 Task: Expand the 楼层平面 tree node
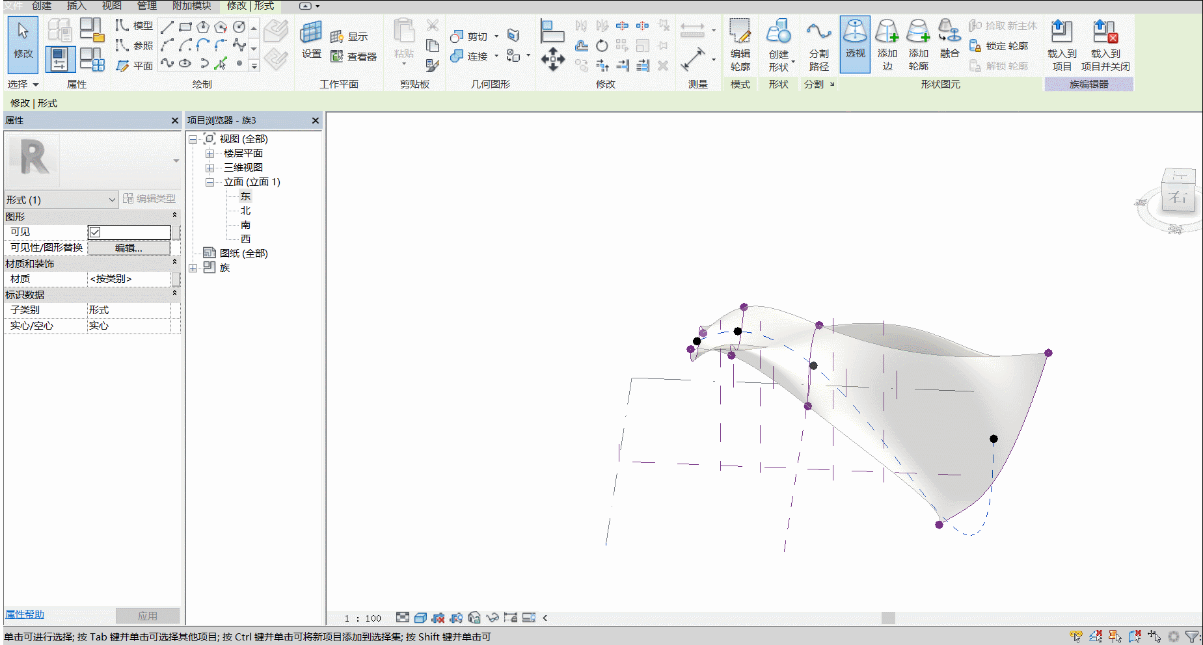(x=210, y=153)
